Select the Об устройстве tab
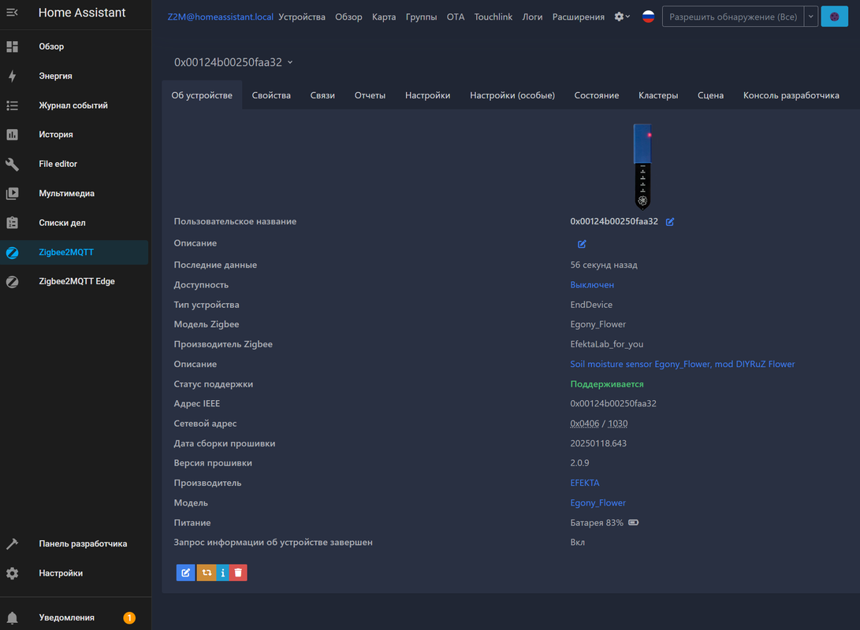860x630 pixels. click(x=202, y=95)
